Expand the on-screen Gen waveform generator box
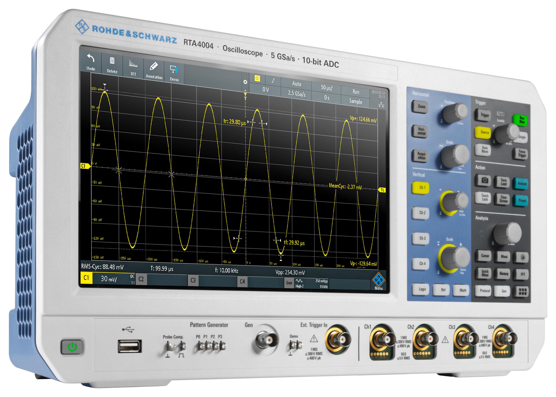Image resolution: width=556 pixels, height=397 pixels. [307, 283]
